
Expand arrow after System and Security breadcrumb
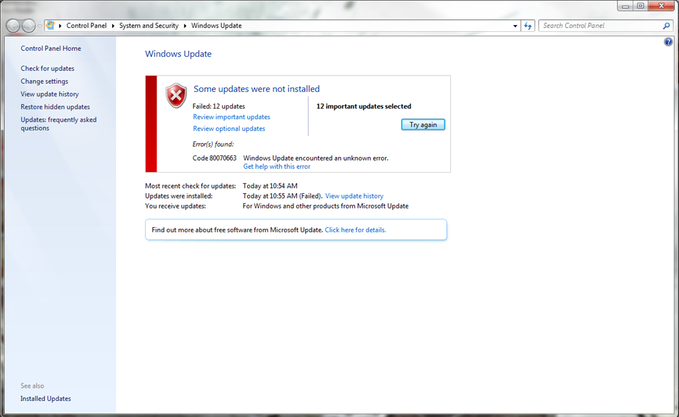coord(185,26)
